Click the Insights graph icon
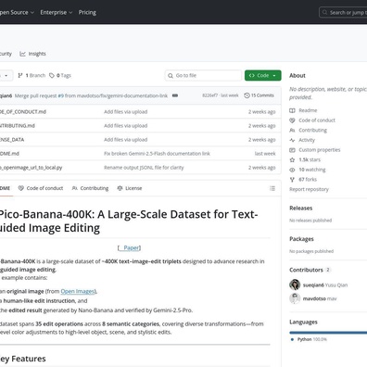Screen dimensions: 367x367 [x=22, y=54]
